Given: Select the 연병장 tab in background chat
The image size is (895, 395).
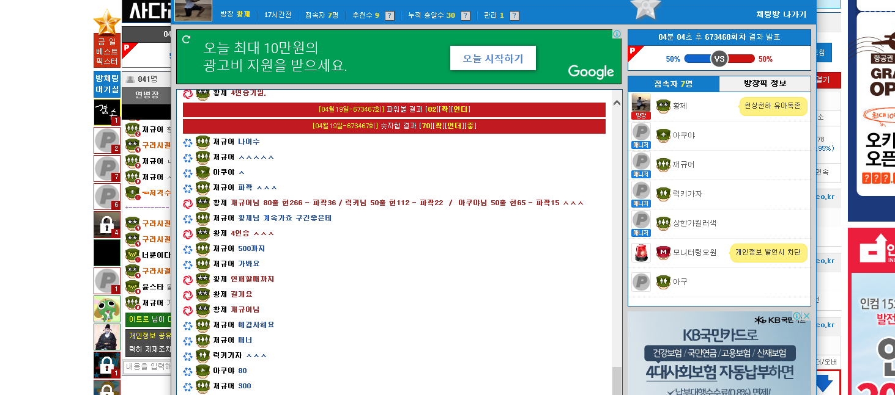Looking at the screenshot, I should tap(147, 95).
